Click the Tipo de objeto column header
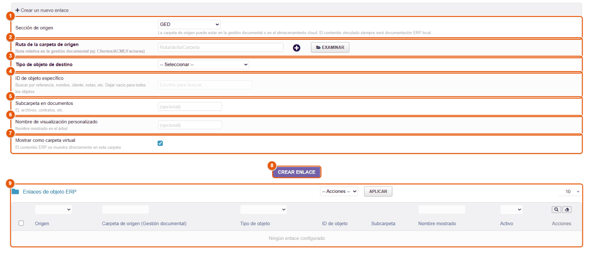This screenshot has width=591, height=253. point(255,223)
